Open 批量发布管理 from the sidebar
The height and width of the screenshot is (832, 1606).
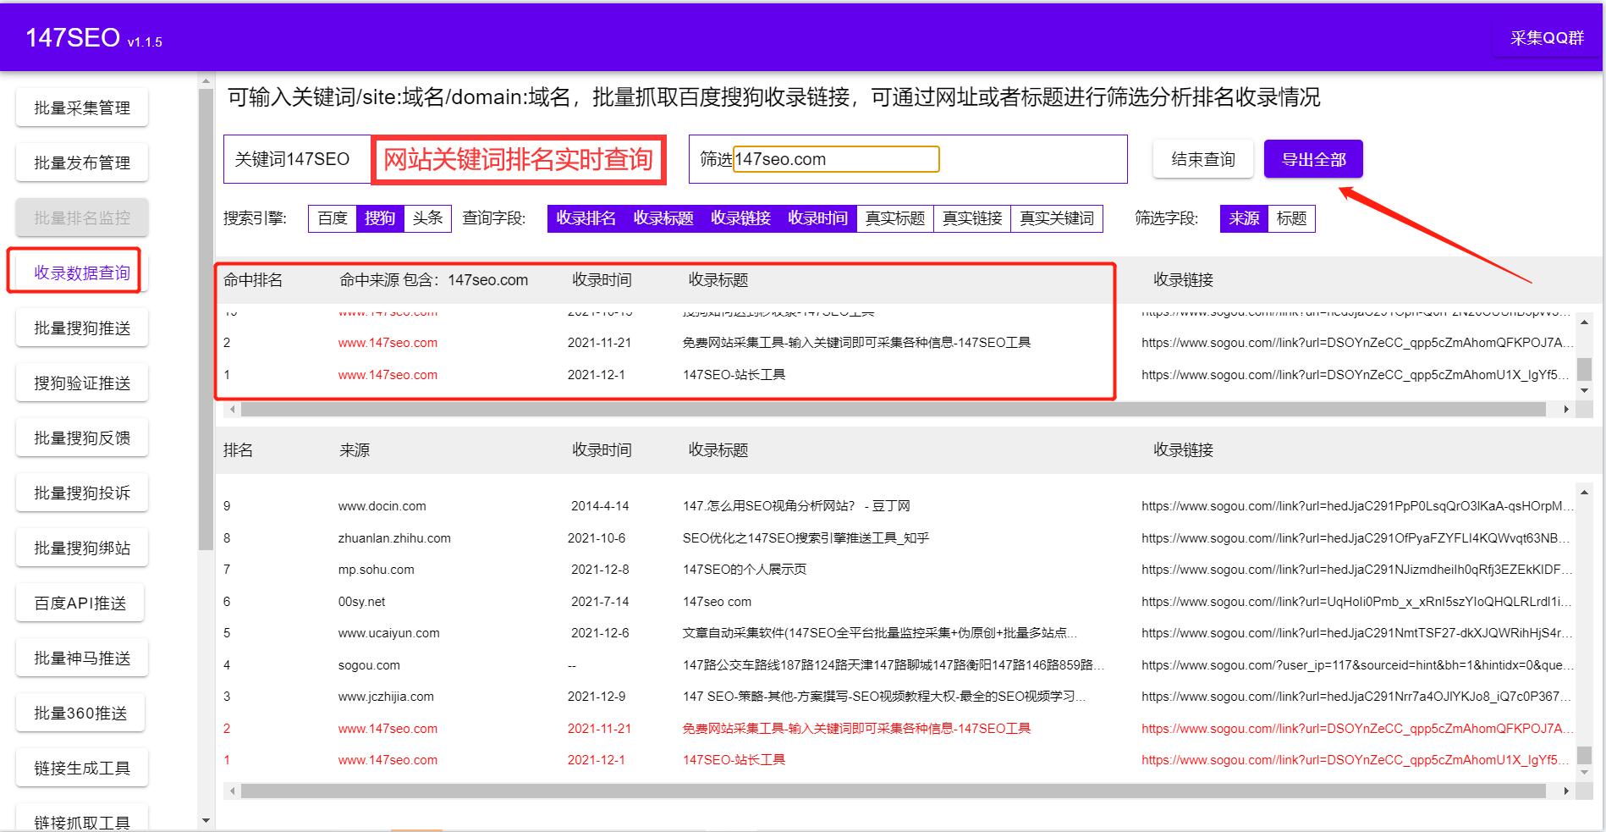click(80, 162)
